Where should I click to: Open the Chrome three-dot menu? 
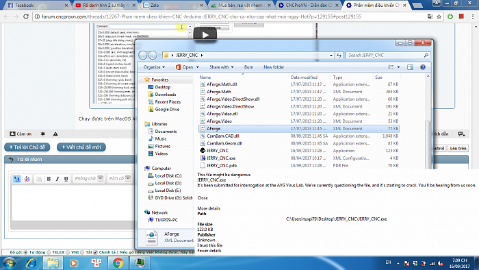(x=473, y=16)
